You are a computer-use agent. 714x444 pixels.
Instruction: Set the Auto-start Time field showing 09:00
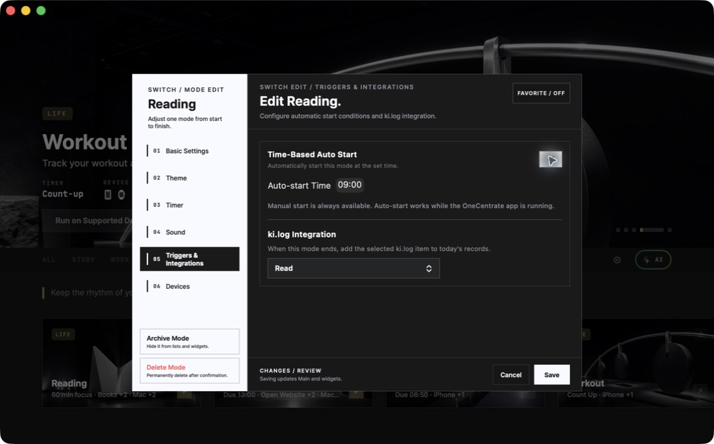(350, 185)
